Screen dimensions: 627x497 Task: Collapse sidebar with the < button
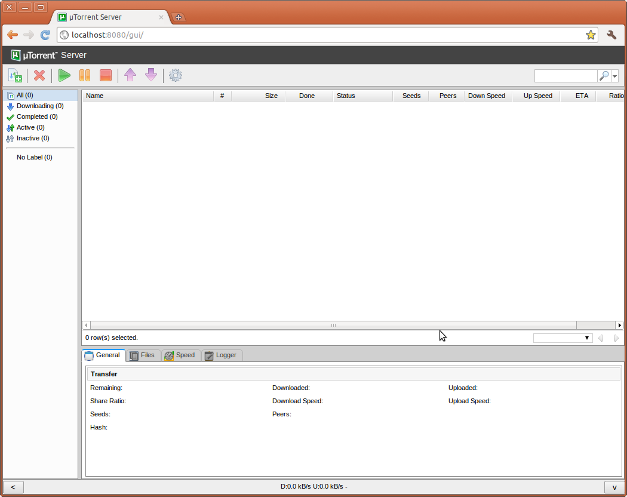click(x=13, y=487)
